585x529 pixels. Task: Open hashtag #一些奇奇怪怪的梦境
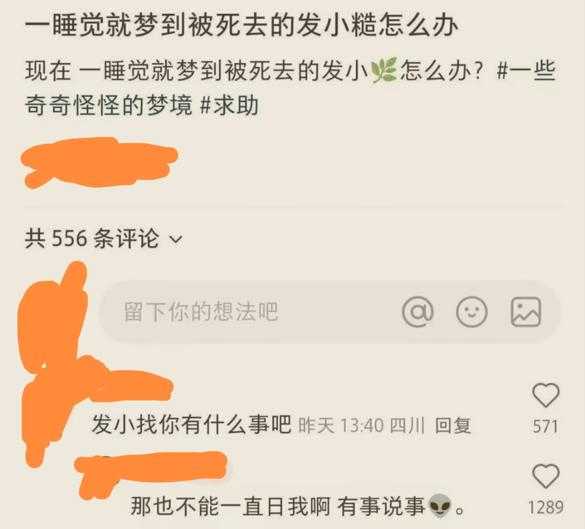click(290, 87)
